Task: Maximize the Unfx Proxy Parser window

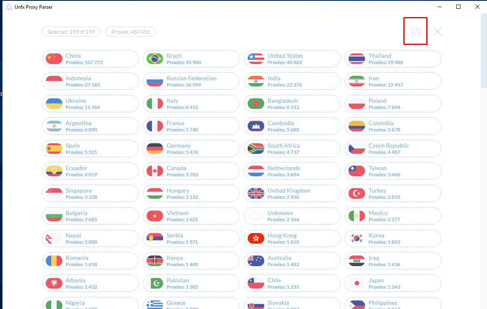Action: coord(458,7)
